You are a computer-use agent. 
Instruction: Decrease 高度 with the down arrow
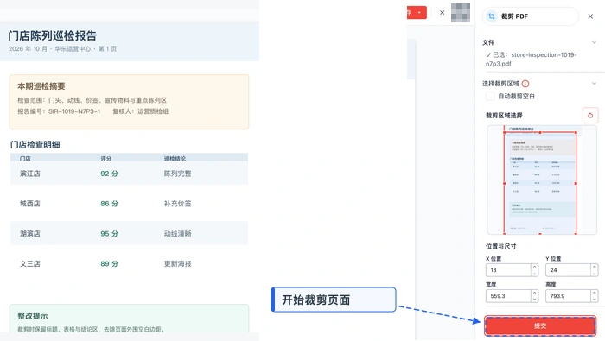pyautogui.click(x=595, y=299)
